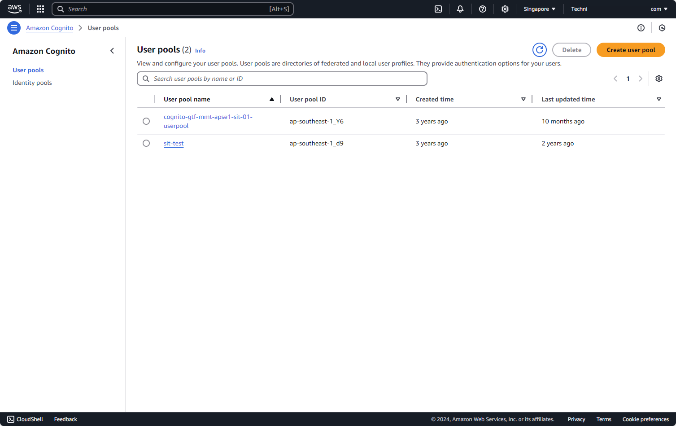Open the help question mark menu
This screenshot has height=426, width=676.
coord(483,9)
